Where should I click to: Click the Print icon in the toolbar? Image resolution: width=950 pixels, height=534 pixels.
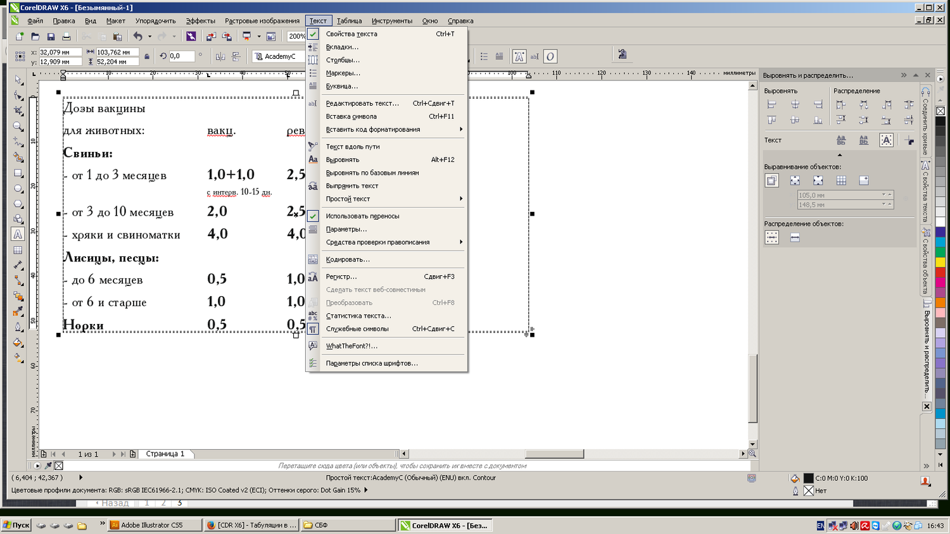point(66,37)
